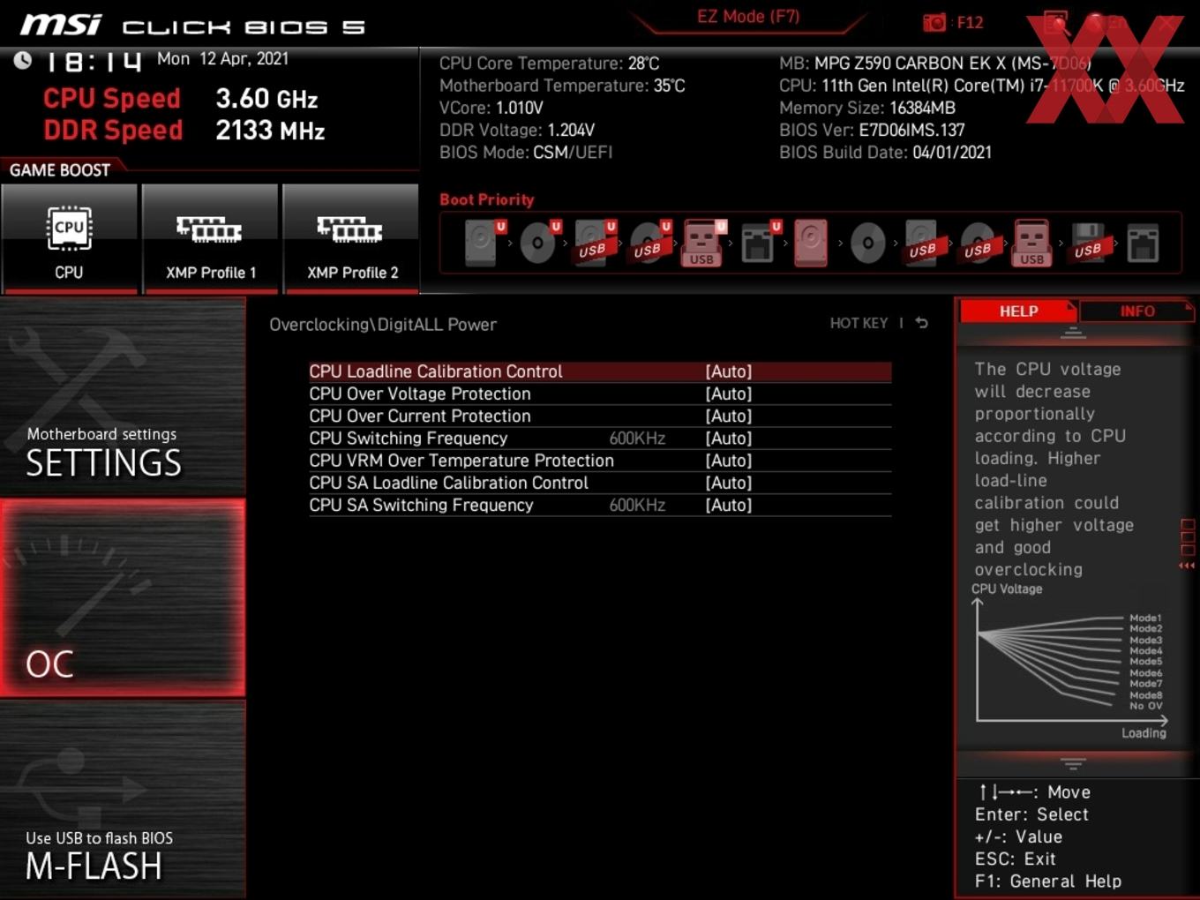This screenshot has height=900, width=1200.
Task: Open CPU VRM Over Temperature Protection [Auto] value
Action: (x=729, y=461)
